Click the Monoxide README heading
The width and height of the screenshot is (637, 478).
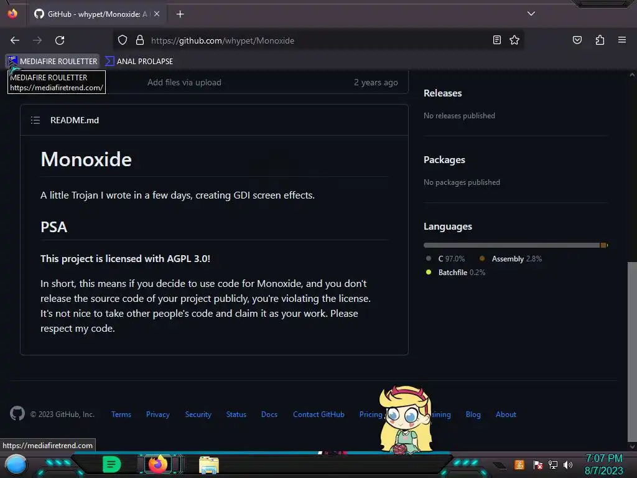pos(86,159)
